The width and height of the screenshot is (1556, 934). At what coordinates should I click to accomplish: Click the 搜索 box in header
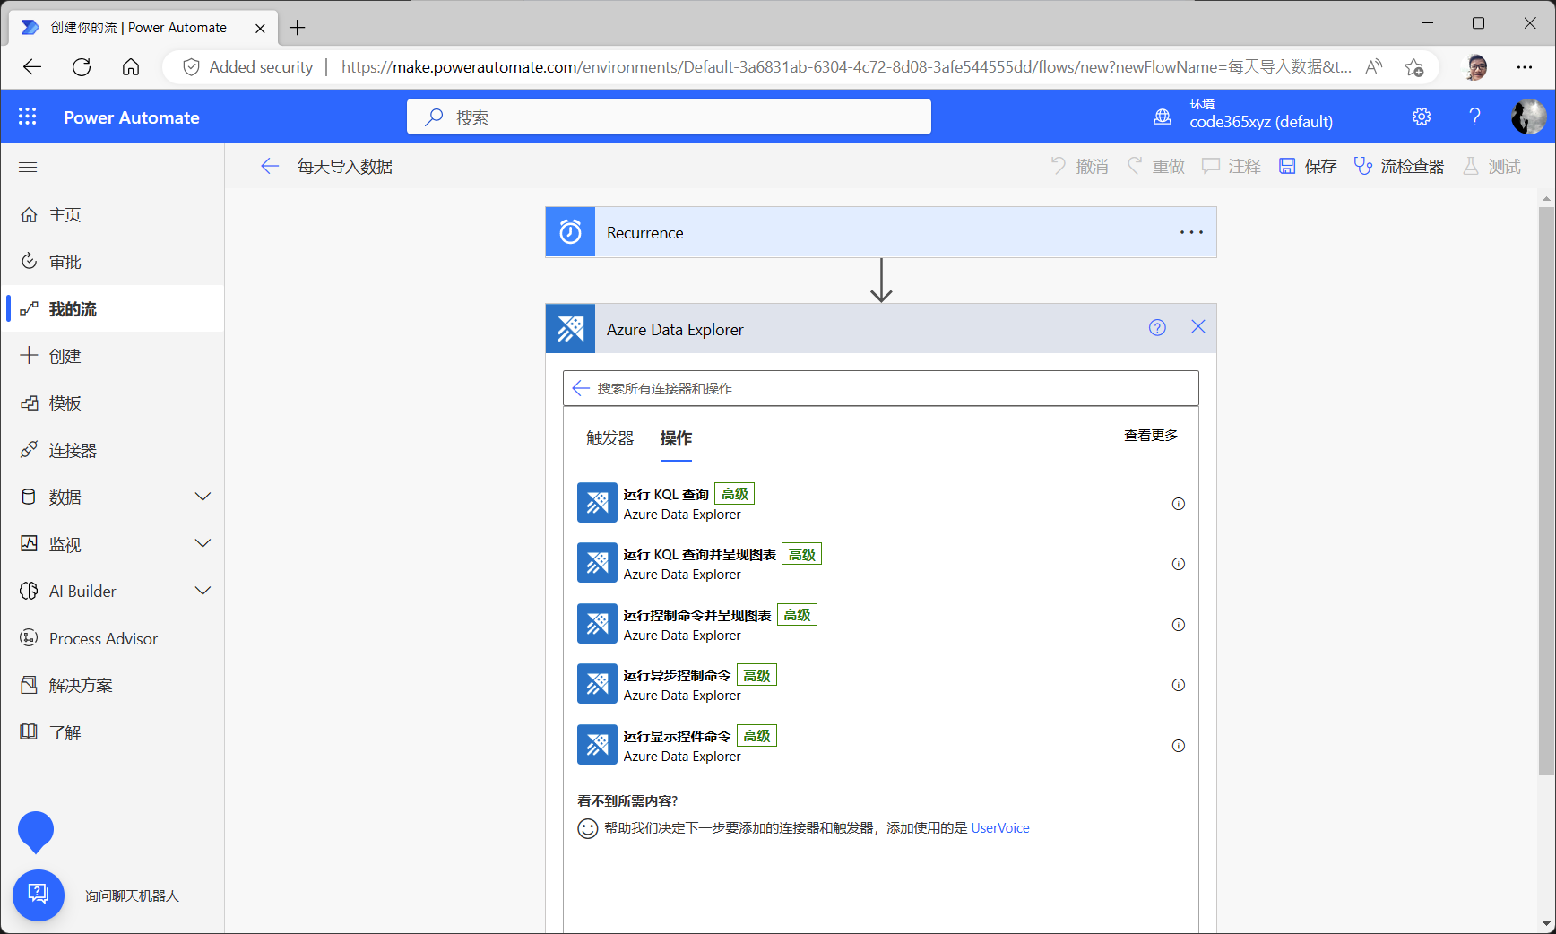[x=669, y=117]
